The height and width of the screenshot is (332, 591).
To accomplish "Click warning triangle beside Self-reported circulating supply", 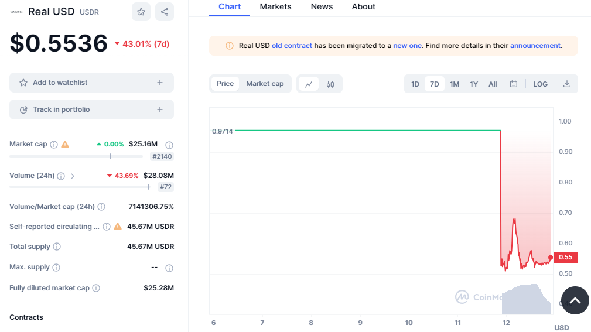I will click(118, 227).
